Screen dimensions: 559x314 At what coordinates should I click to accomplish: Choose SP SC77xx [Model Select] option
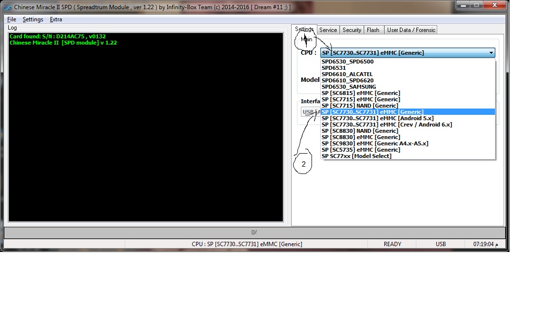[408, 156]
